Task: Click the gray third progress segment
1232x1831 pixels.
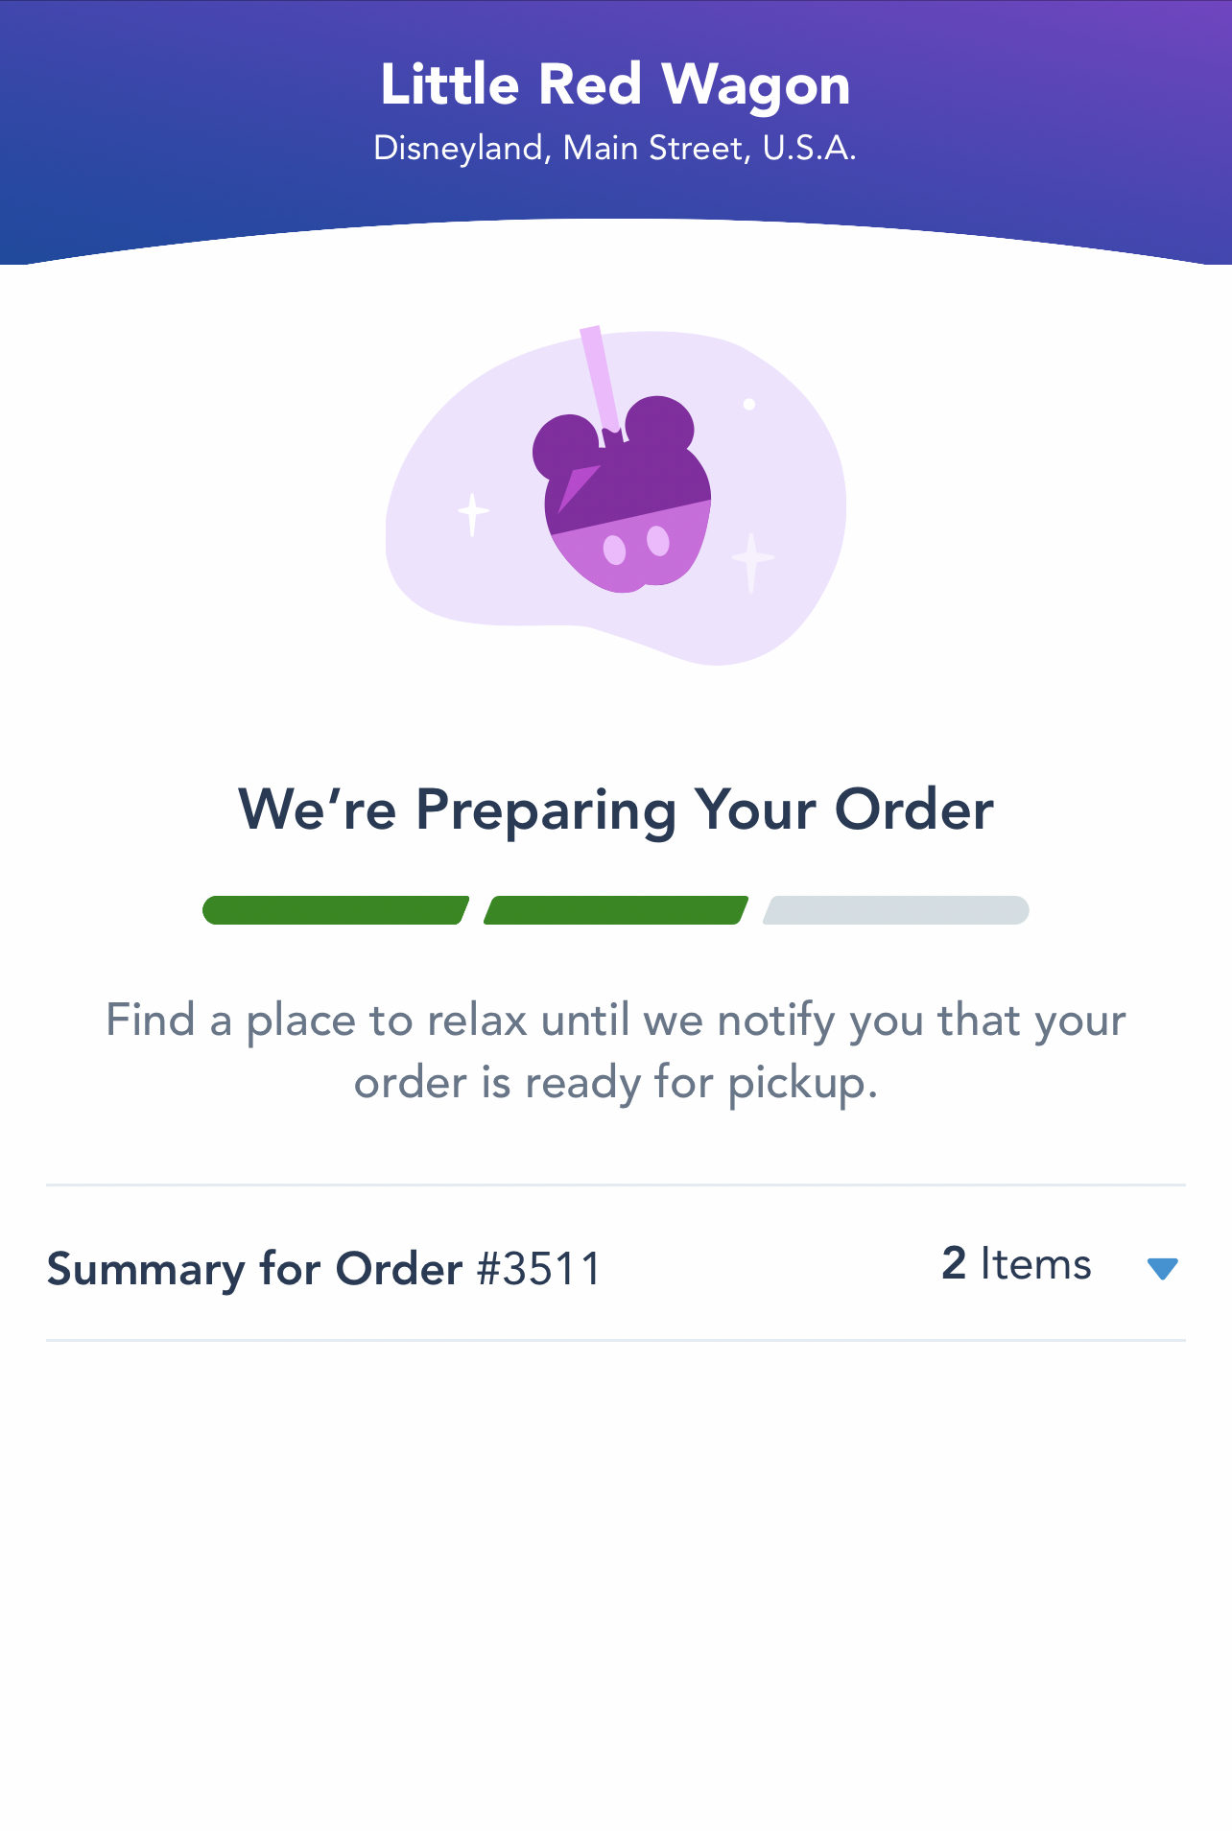Action: (x=896, y=910)
